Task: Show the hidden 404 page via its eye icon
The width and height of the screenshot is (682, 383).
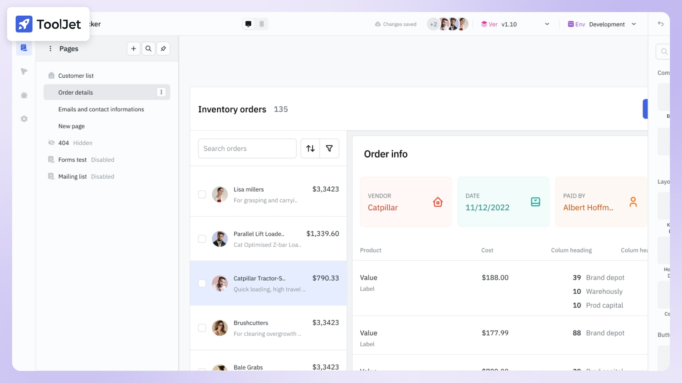Action: [x=51, y=143]
